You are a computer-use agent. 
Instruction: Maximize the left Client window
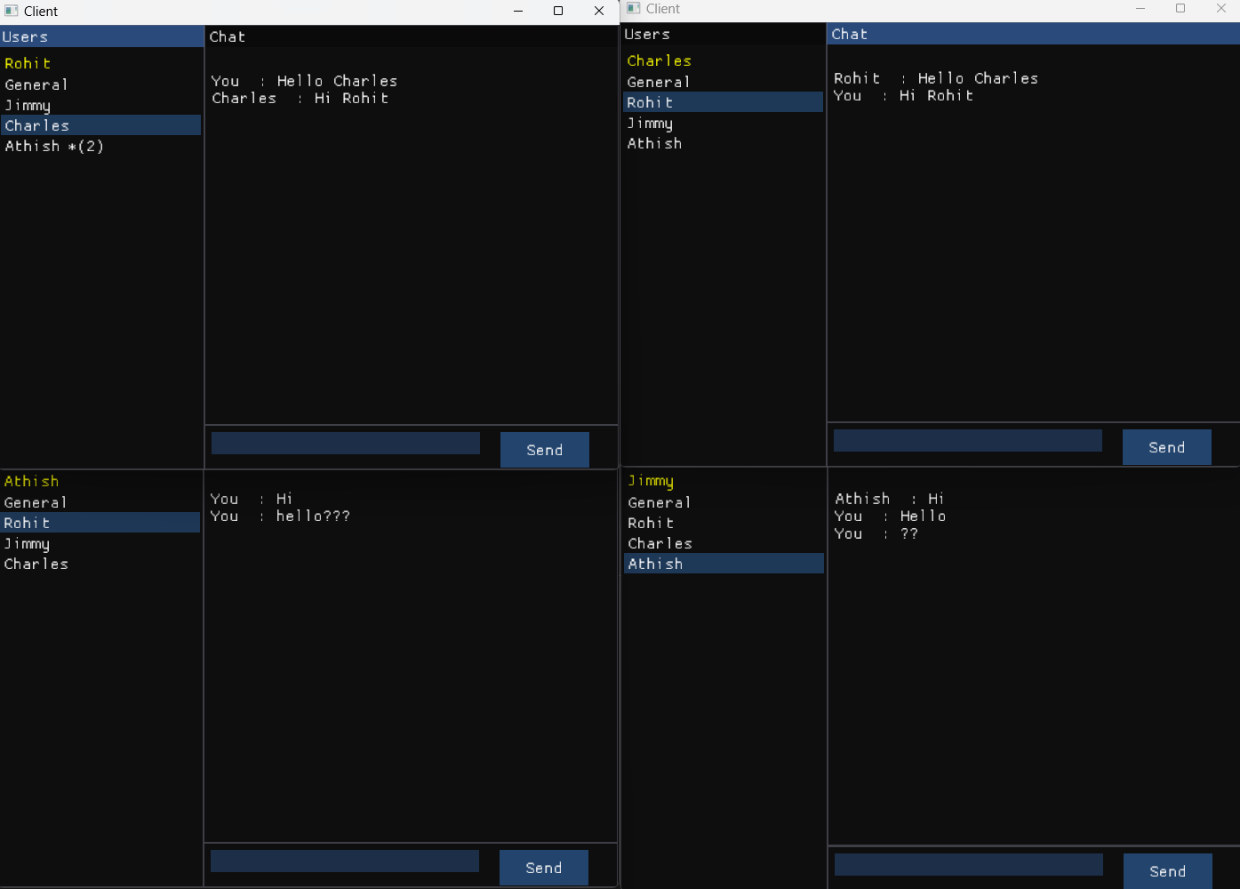pyautogui.click(x=558, y=11)
